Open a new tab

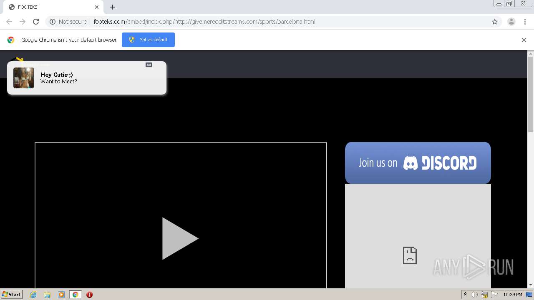pyautogui.click(x=113, y=7)
